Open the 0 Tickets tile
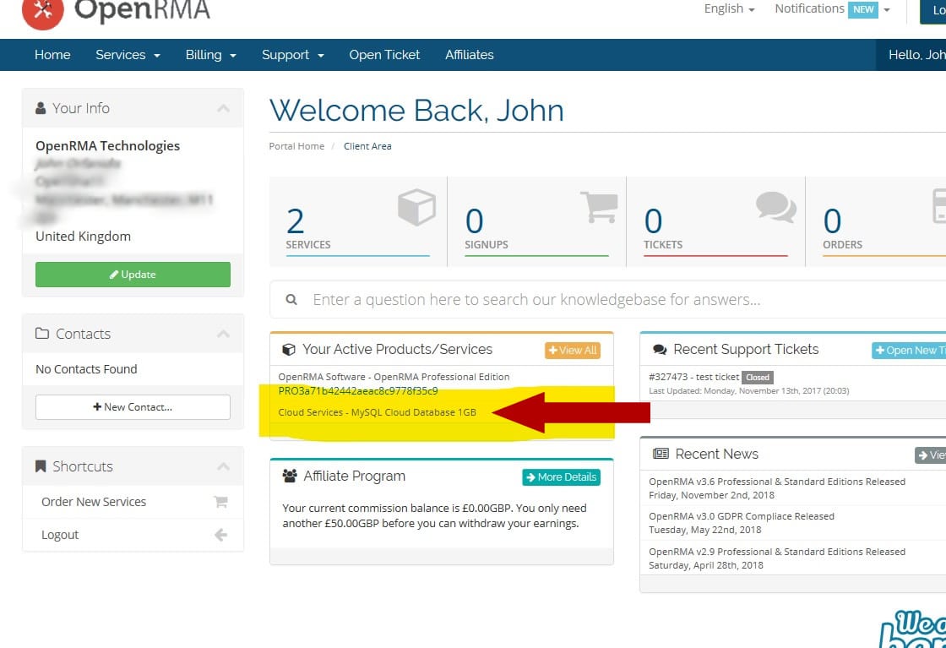This screenshot has width=946, height=648. click(715, 221)
